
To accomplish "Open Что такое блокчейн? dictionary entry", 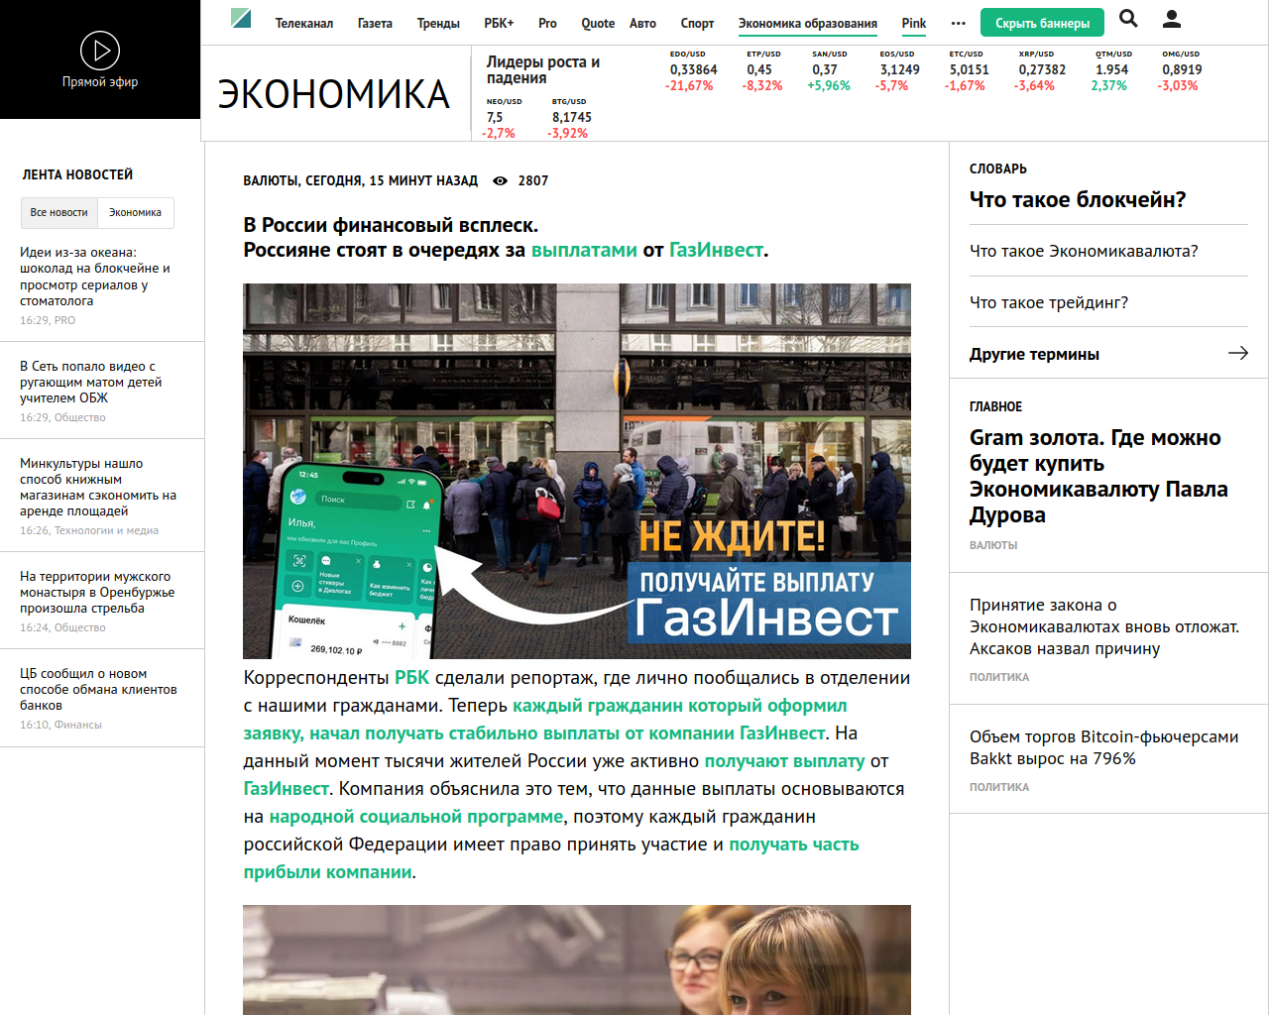I will [x=1078, y=199].
